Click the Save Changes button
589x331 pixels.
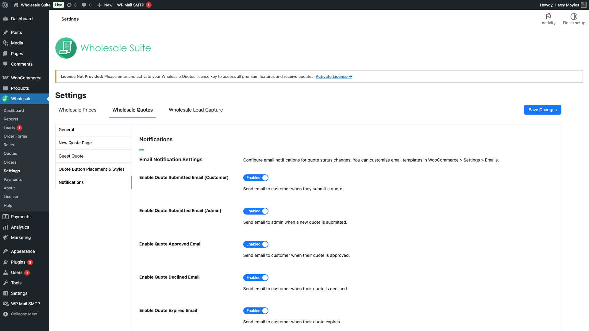pos(542,110)
